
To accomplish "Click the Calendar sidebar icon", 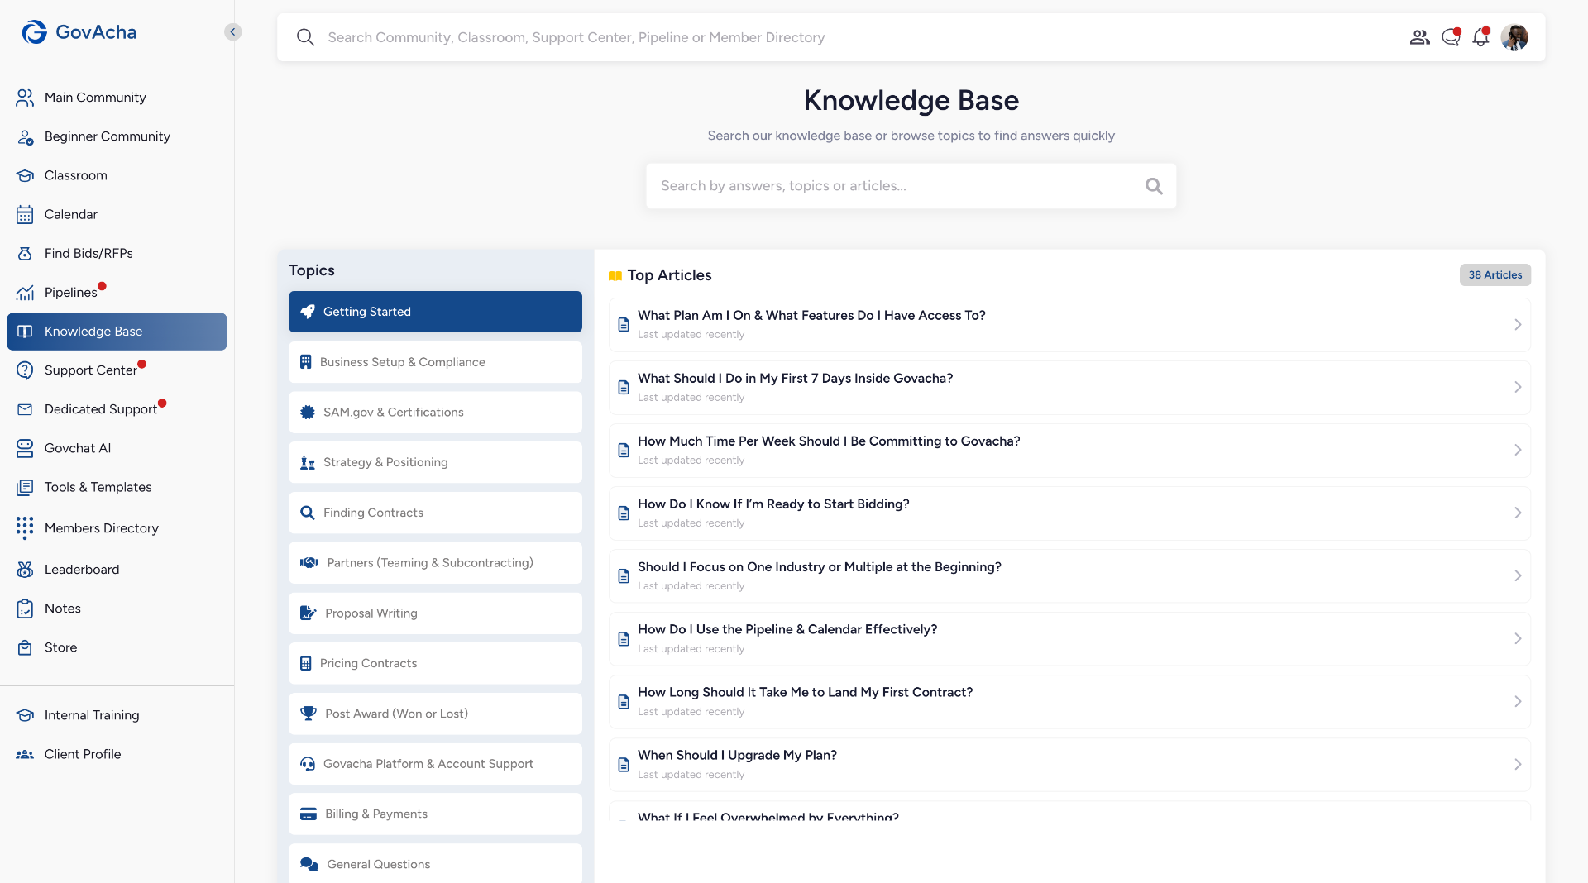I will tap(25, 214).
